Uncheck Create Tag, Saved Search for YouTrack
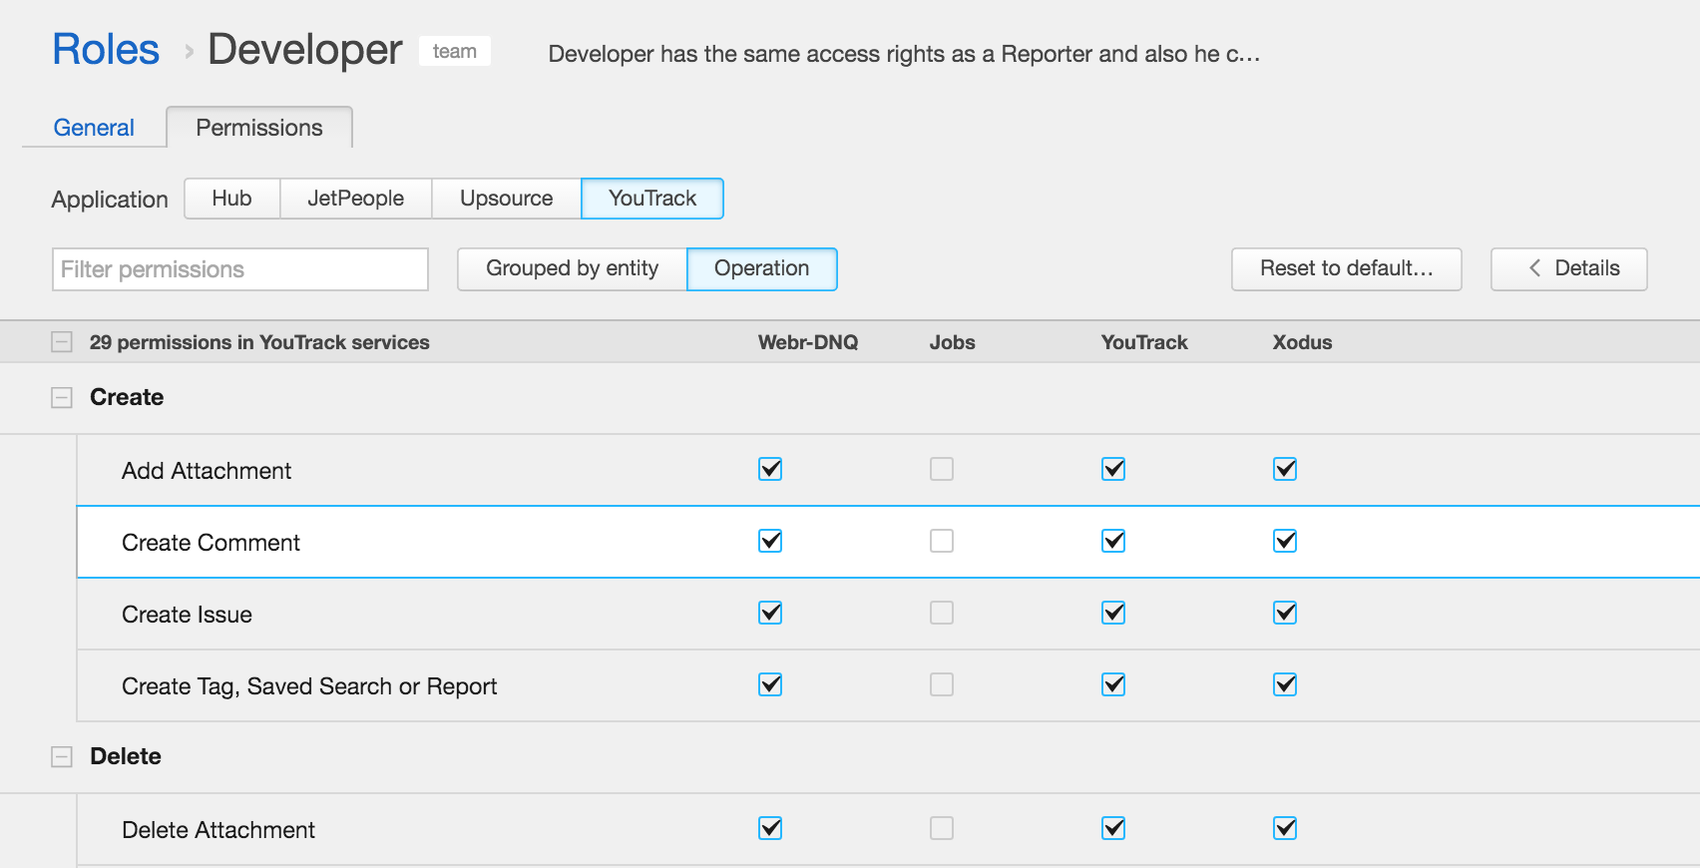Screen dimensions: 1700x868 tap(1113, 684)
